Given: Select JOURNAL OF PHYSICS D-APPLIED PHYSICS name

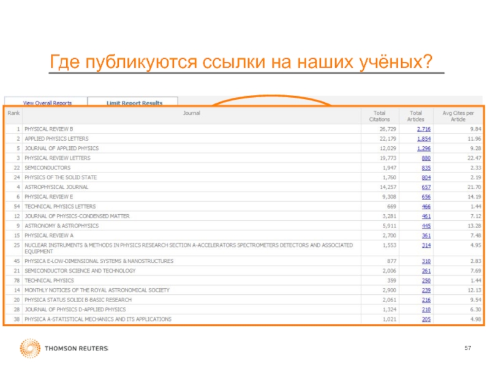Looking at the screenshot, I should click(x=75, y=310).
